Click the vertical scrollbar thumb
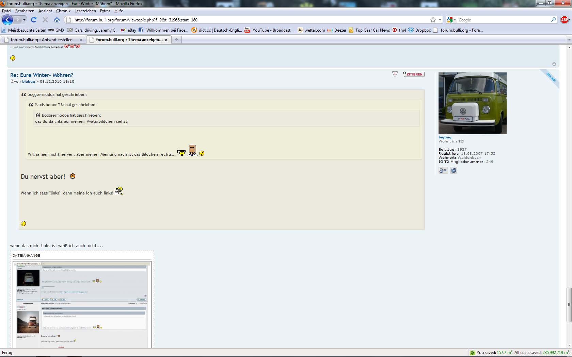Screen dimensions: 572x357 (569, 305)
